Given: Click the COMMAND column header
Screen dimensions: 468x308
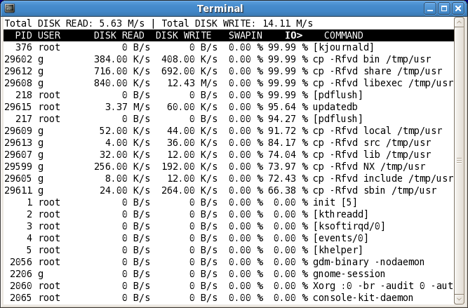Looking at the screenshot, I should point(343,35).
